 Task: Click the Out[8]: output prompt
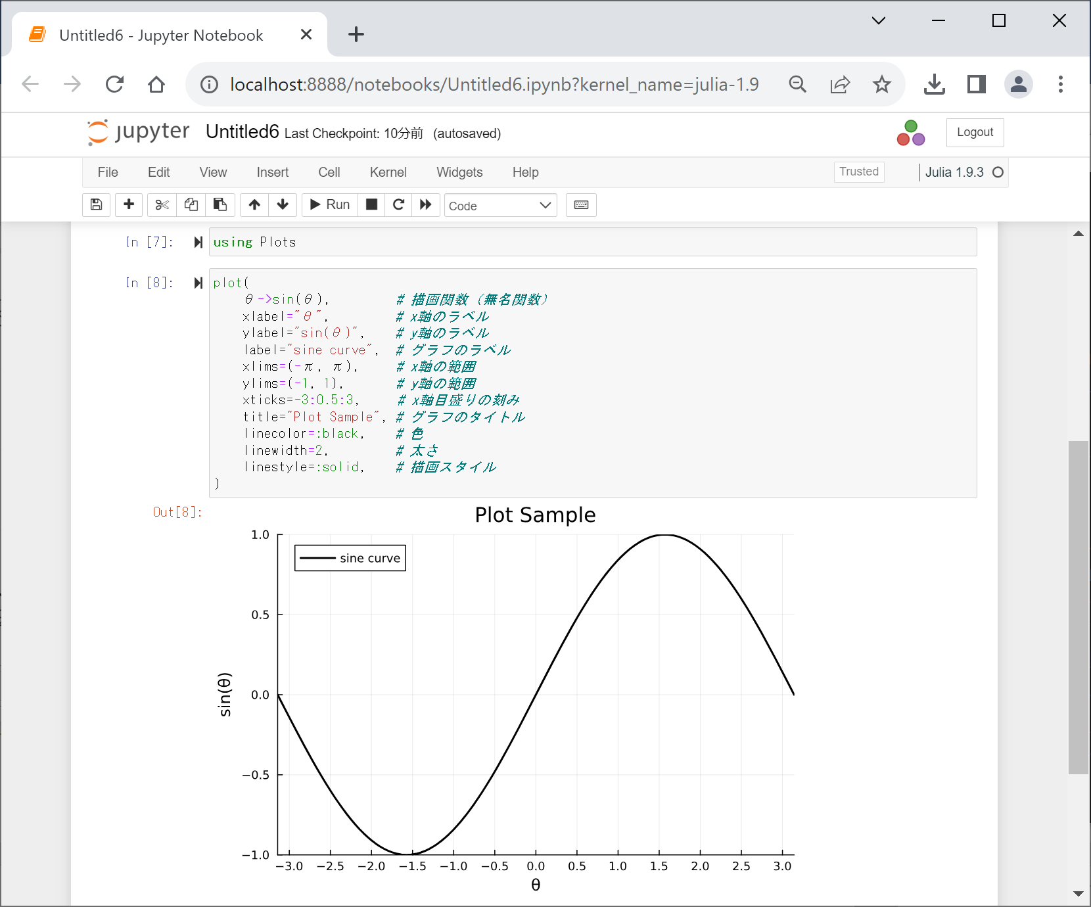point(177,512)
